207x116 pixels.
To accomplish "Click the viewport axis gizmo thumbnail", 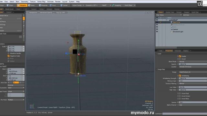I will pos(32,106).
